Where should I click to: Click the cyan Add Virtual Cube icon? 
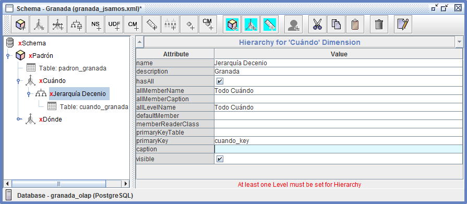(x=232, y=25)
